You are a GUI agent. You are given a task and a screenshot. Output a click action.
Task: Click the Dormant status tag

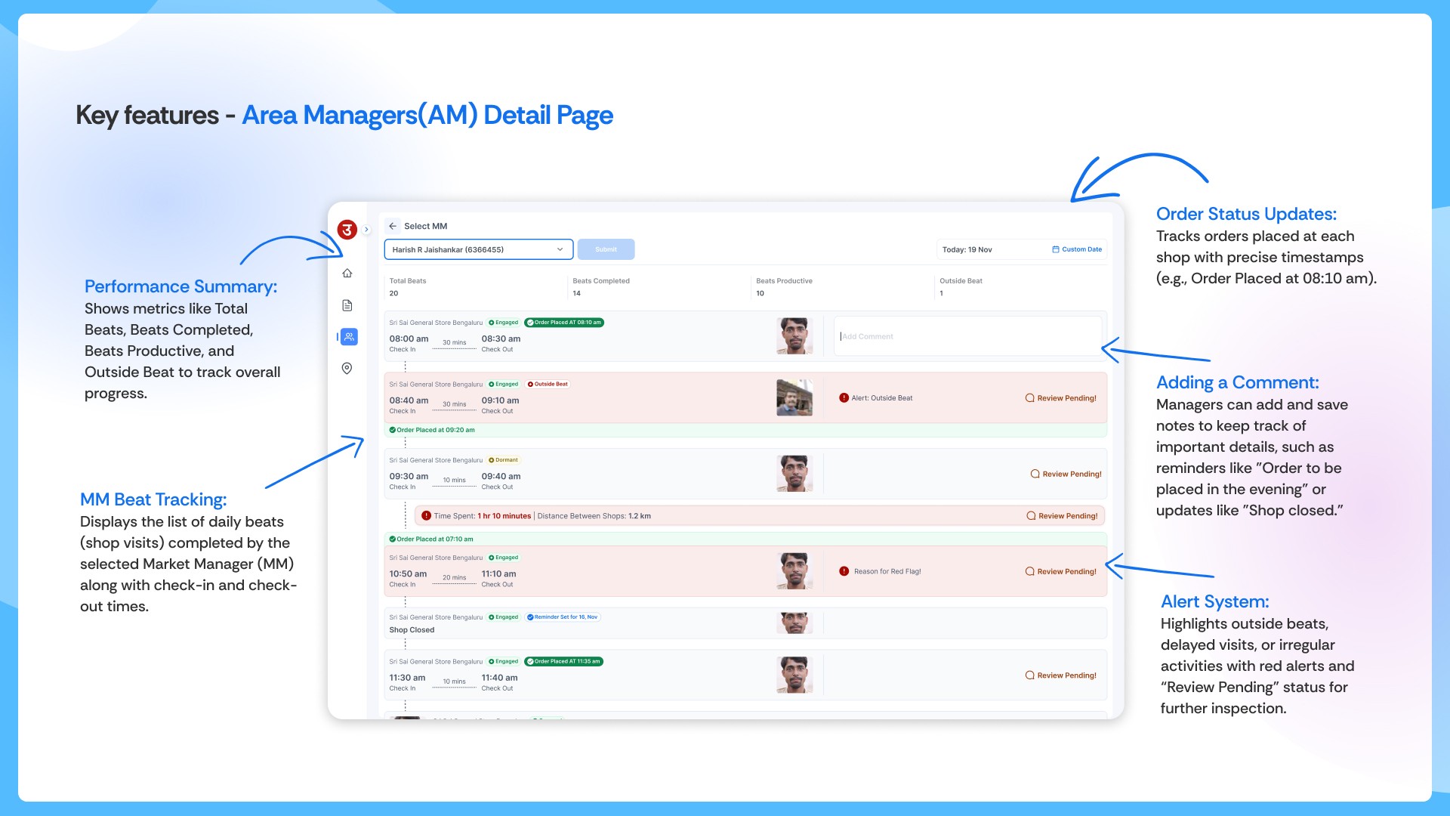[x=503, y=460]
